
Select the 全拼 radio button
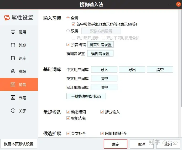click(68, 18)
